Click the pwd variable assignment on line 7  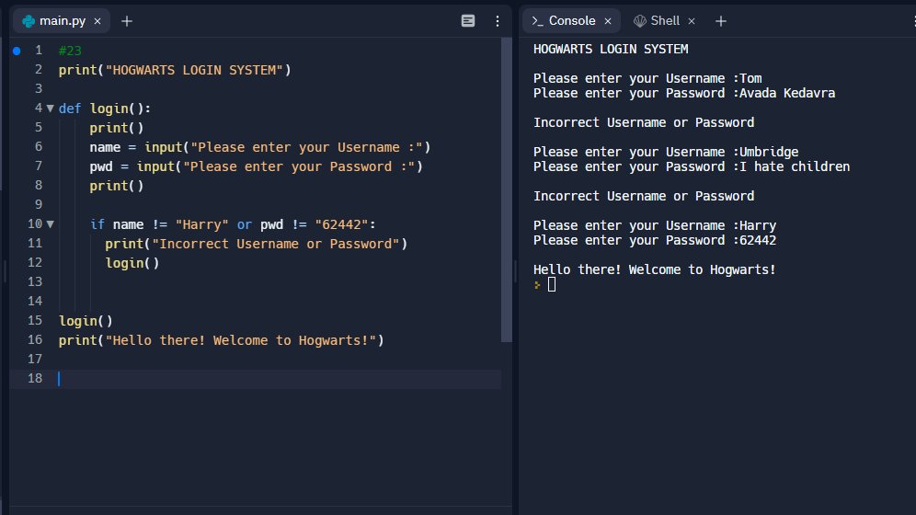pyautogui.click(x=100, y=166)
